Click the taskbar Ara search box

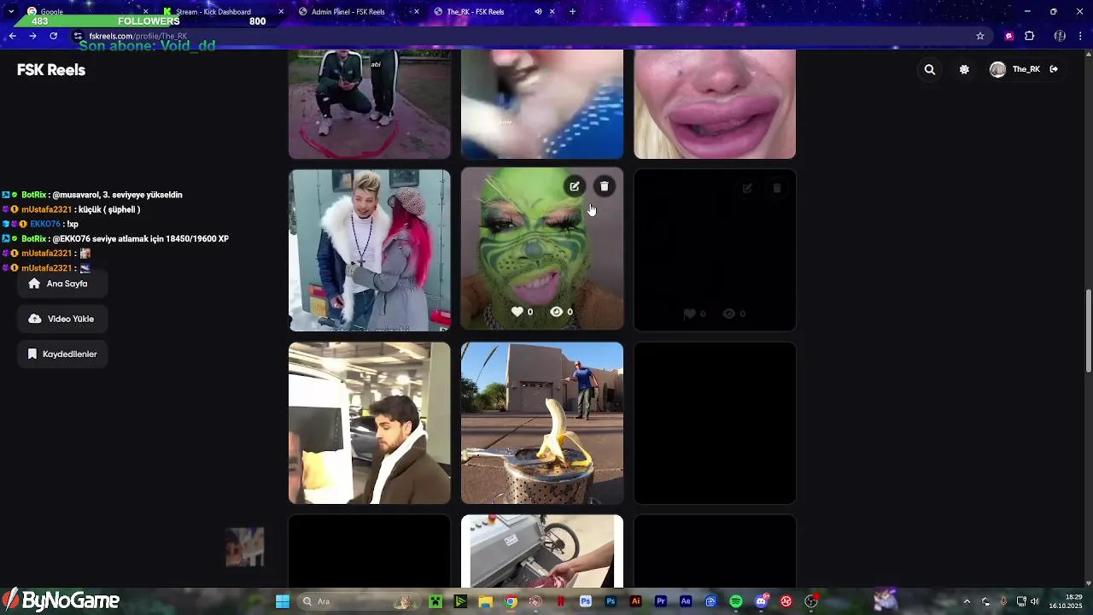pyautogui.click(x=359, y=601)
